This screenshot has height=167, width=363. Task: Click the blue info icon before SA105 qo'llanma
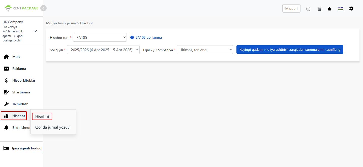(x=132, y=37)
